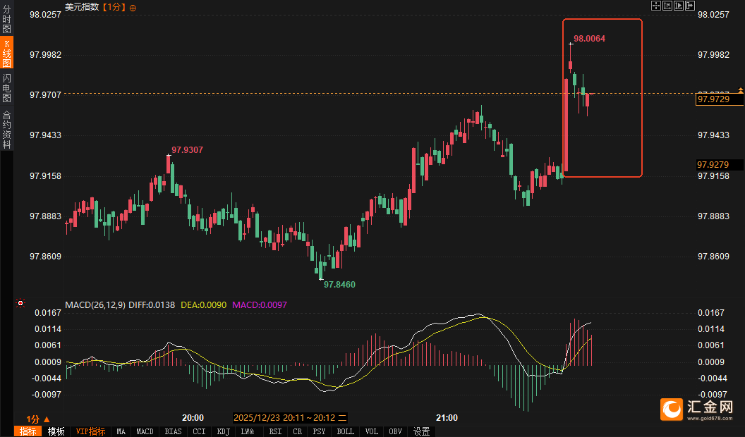
Task: Click the red target icon beside MACD label
Action: coord(20,304)
